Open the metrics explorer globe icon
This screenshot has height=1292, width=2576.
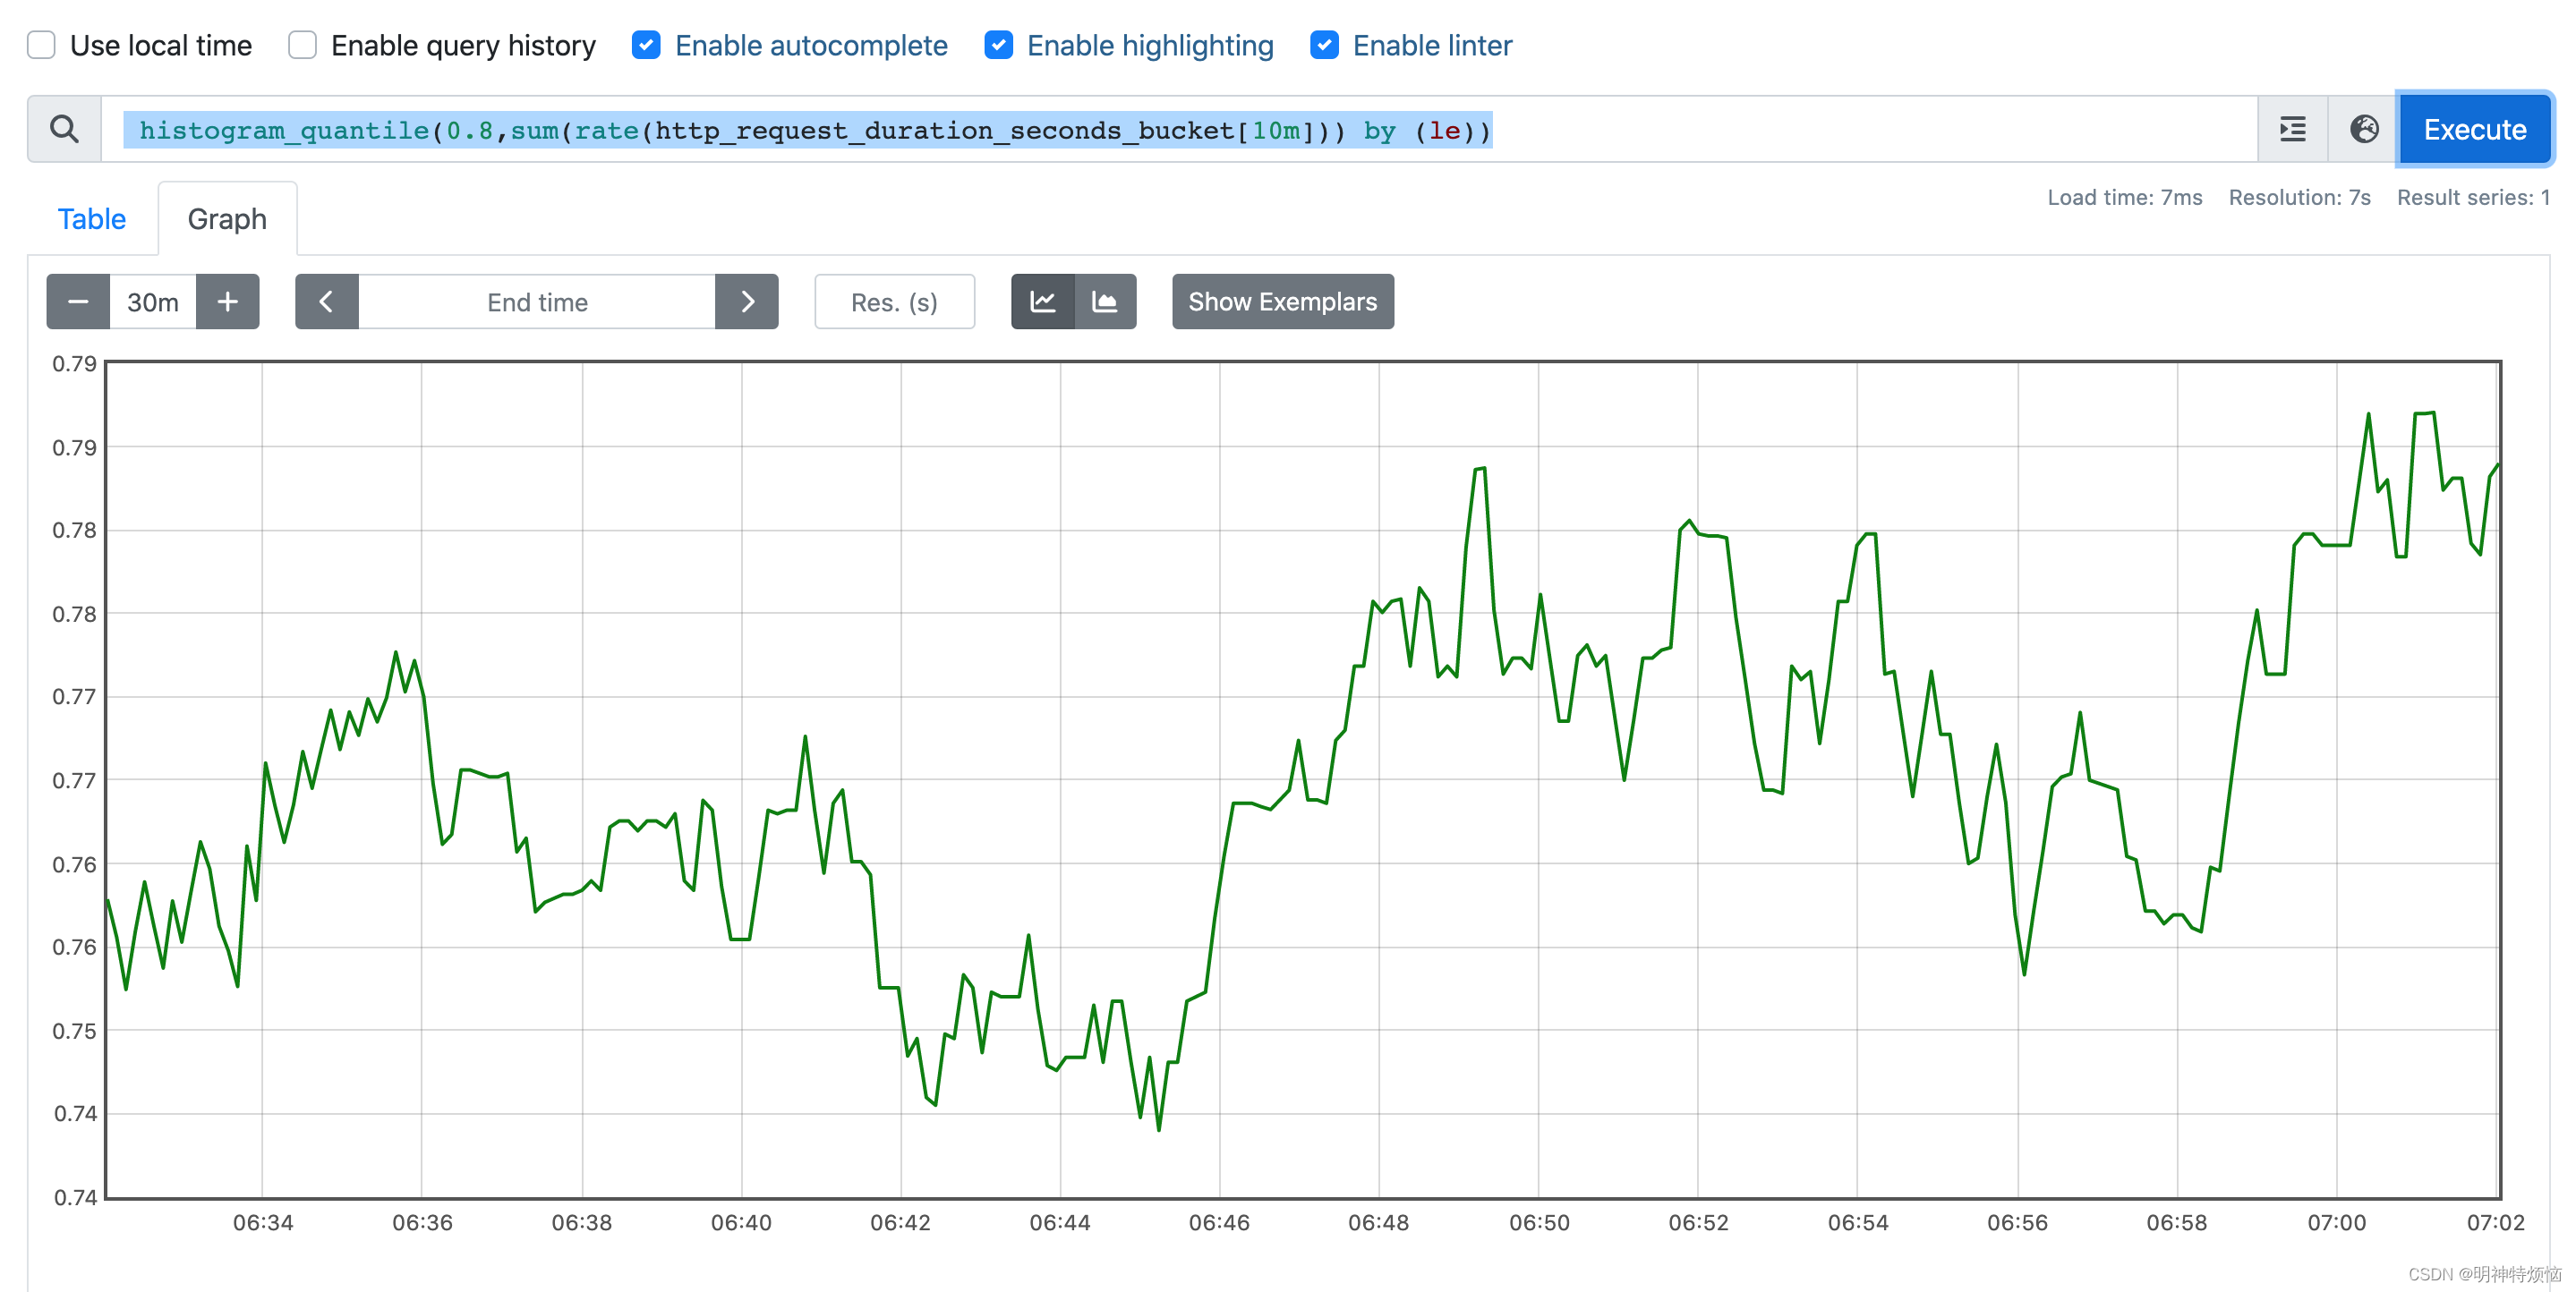[x=2364, y=129]
